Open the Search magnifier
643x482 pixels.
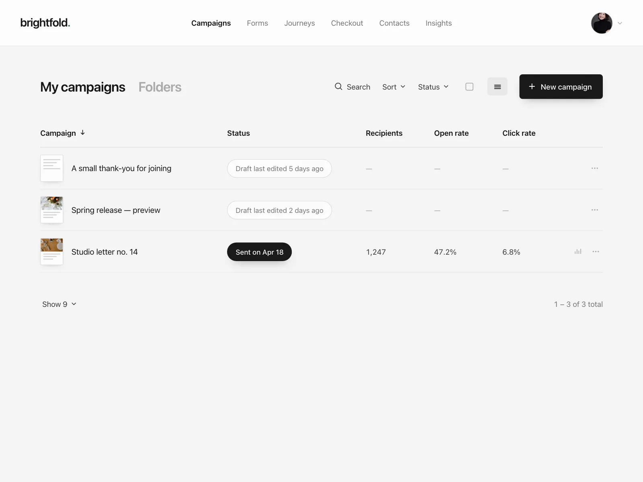[x=338, y=86]
